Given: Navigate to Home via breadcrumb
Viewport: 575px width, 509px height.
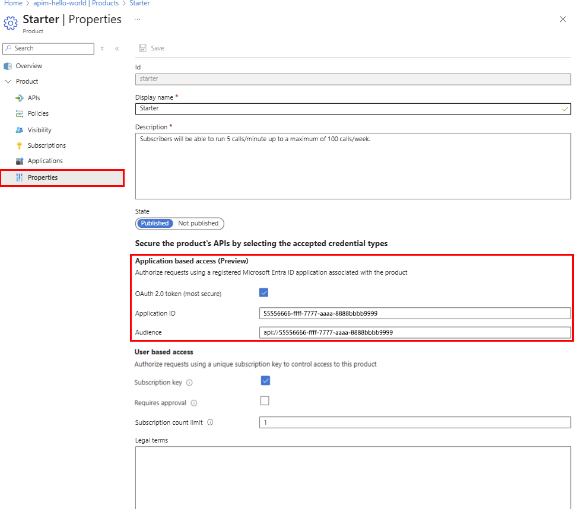Looking at the screenshot, I should (13, 3).
